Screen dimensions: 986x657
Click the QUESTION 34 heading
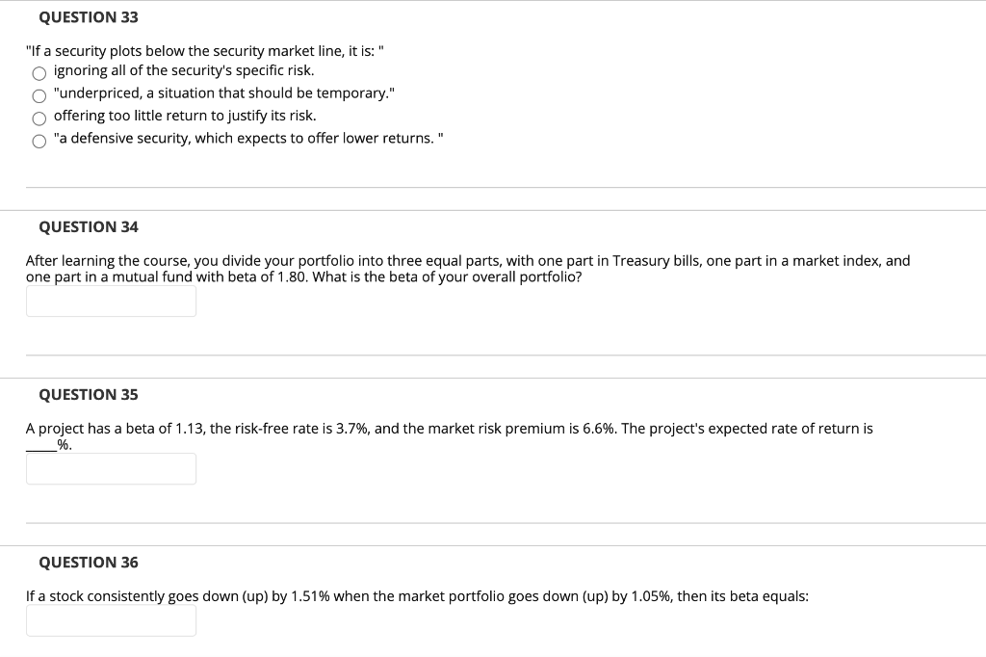click(89, 226)
